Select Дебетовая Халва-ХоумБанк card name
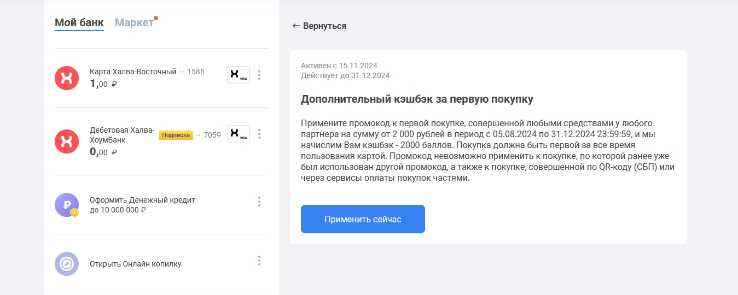The height and width of the screenshot is (295, 738). pyautogui.click(x=123, y=135)
